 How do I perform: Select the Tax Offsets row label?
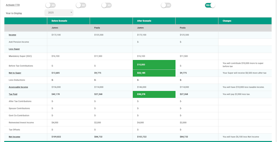tap(14, 130)
